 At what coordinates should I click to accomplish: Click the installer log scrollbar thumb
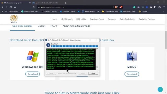click(x=97, y=67)
